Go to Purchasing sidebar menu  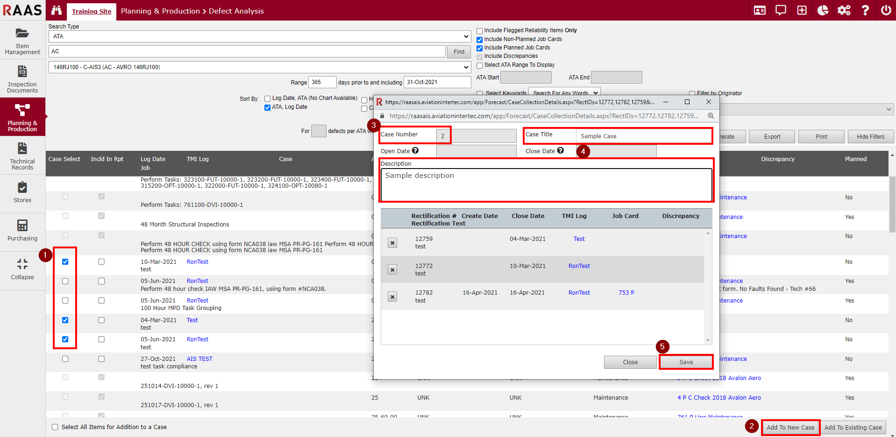coord(22,231)
